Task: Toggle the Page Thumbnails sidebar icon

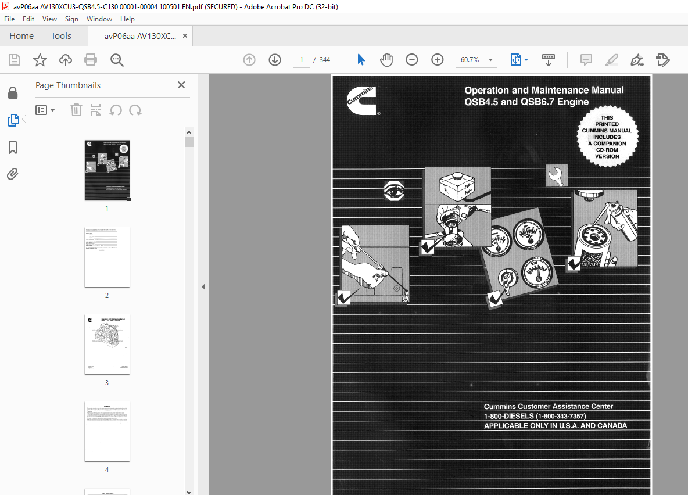Action: (x=13, y=120)
